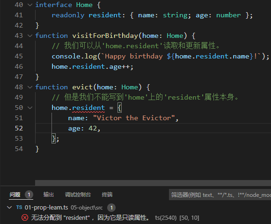This screenshot has height=224, width=271.
Task: Click the 05-object\src path label
Action: click(87, 208)
